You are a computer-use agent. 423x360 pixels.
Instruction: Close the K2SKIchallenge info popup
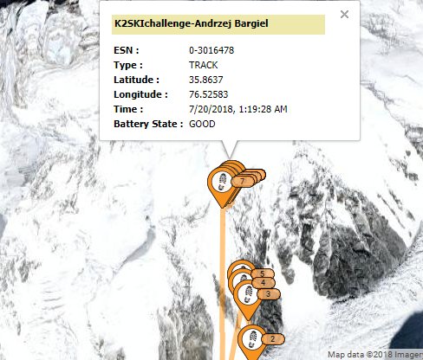(x=344, y=14)
